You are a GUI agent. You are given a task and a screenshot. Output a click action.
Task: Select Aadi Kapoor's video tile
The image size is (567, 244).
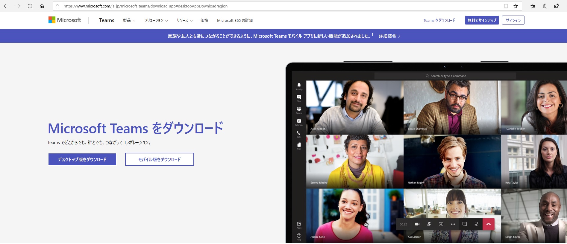click(355, 107)
